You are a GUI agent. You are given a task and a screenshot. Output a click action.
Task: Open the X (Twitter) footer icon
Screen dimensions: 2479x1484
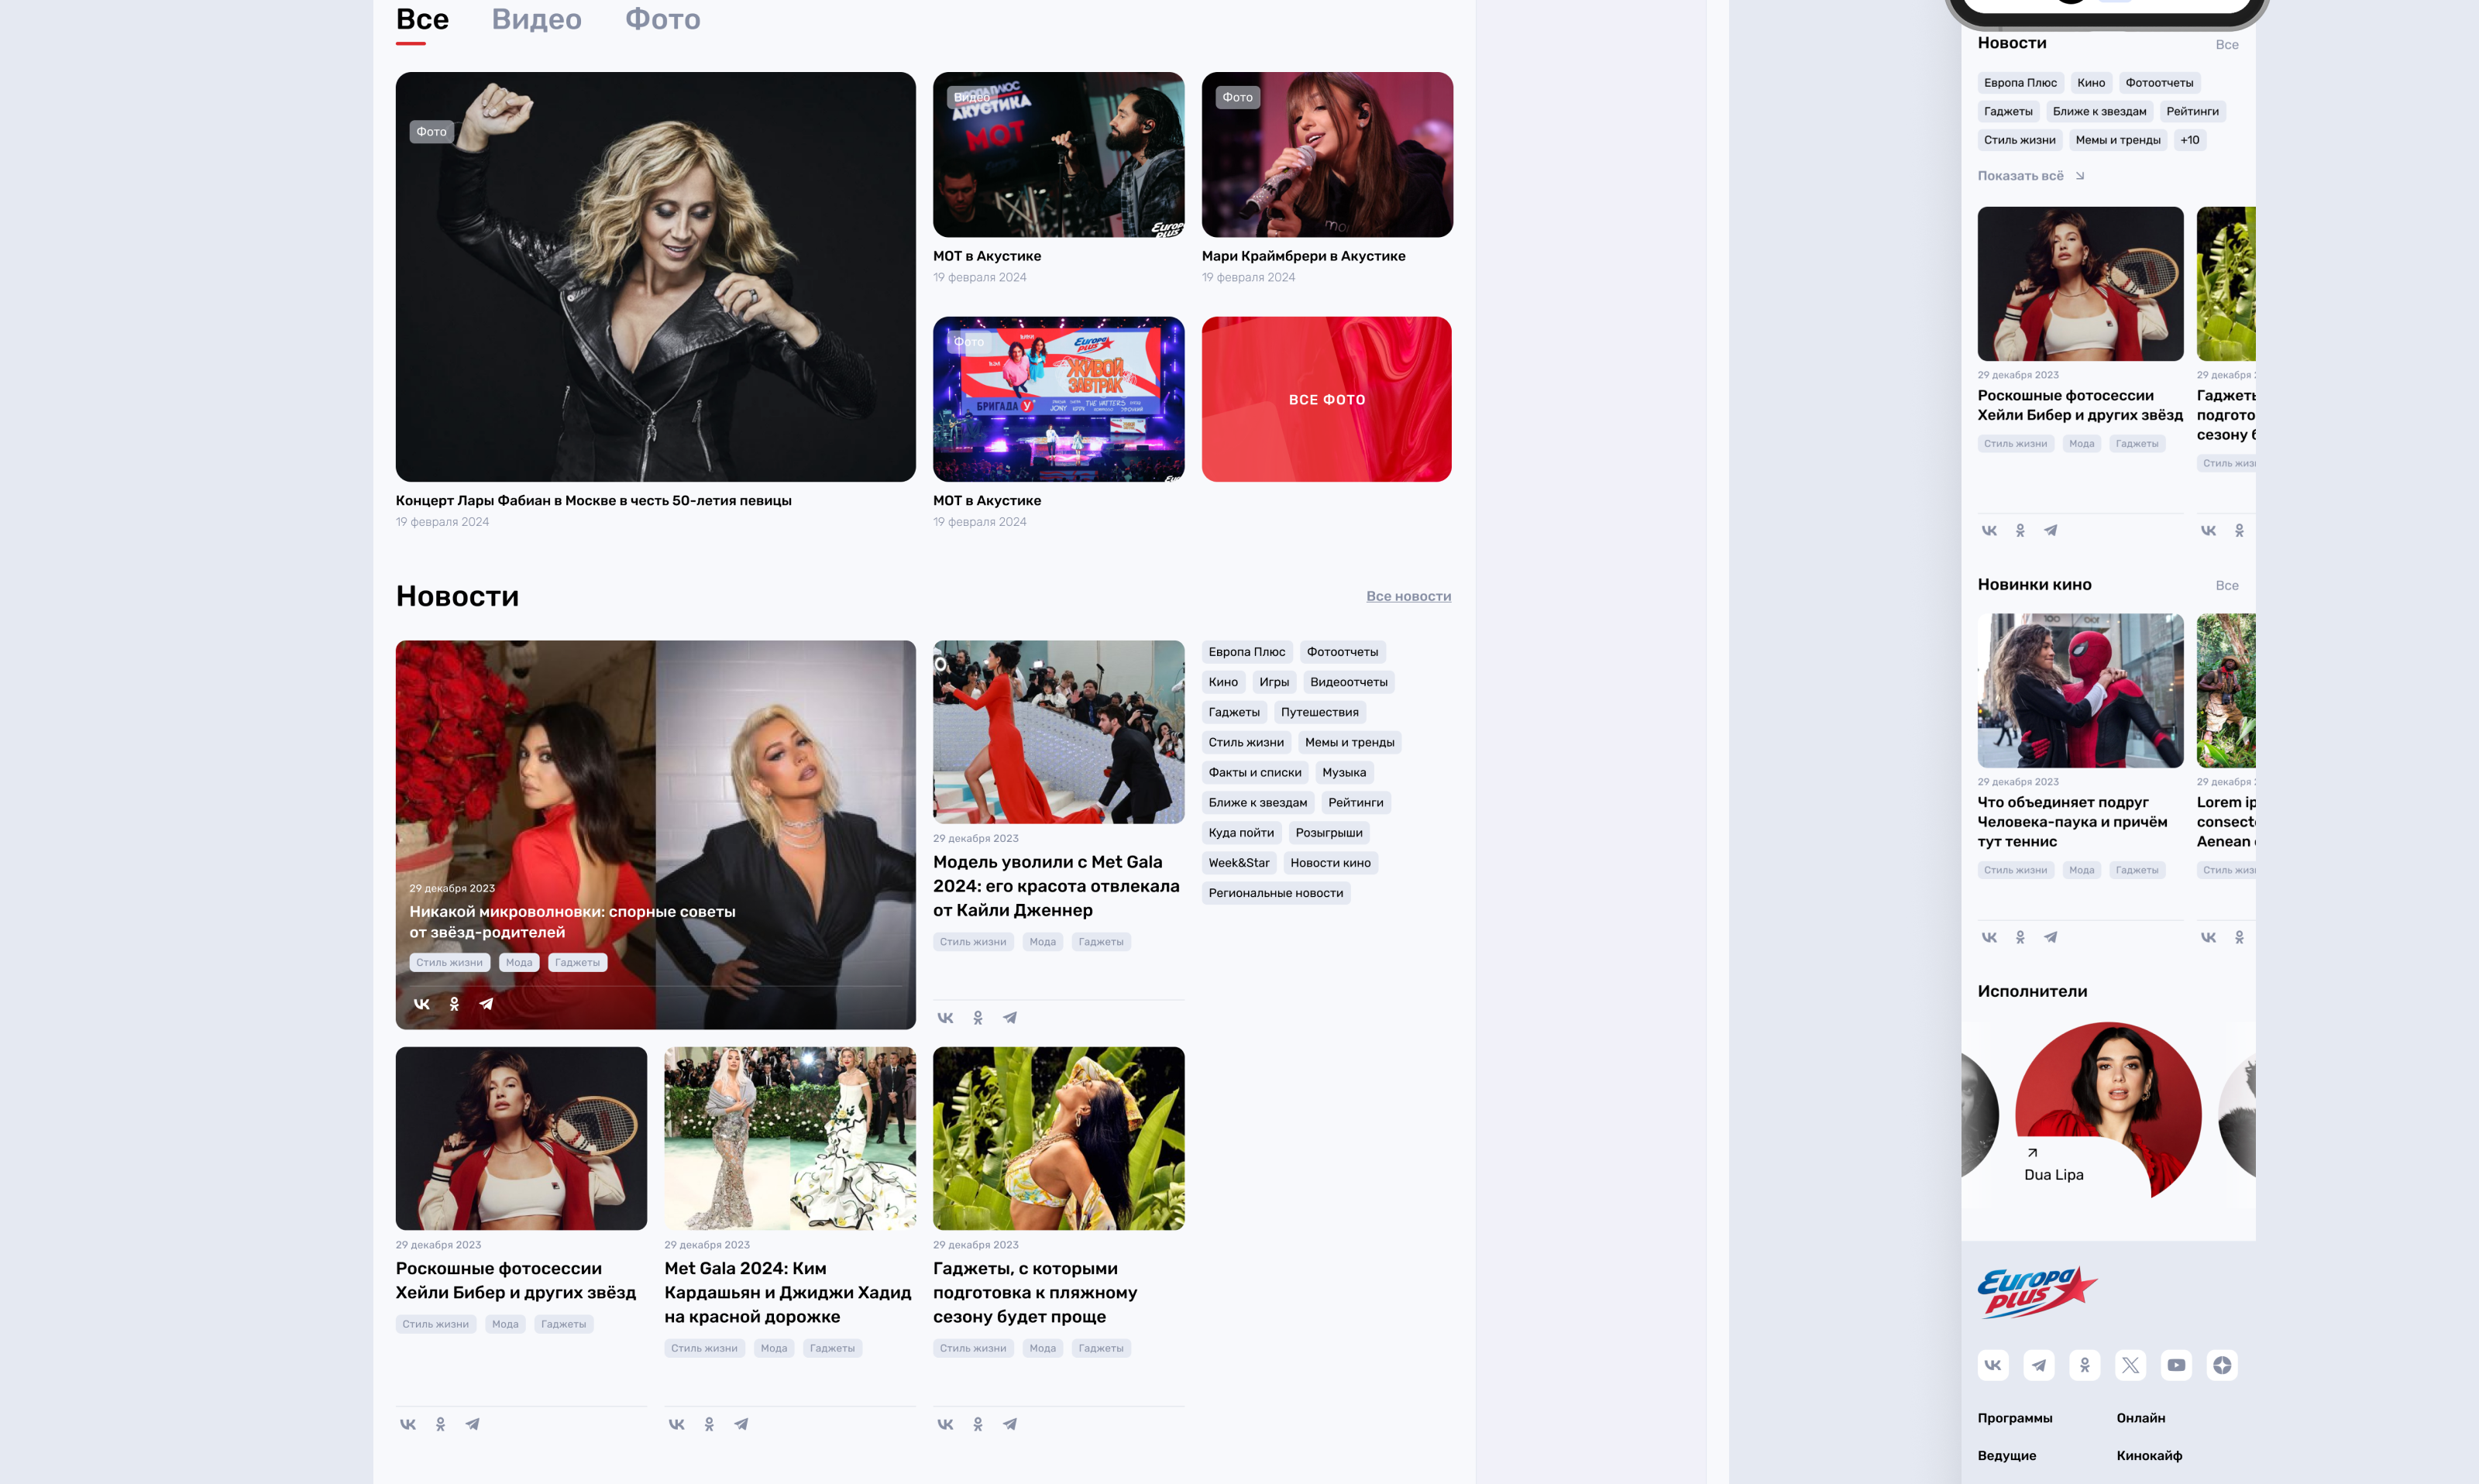pyautogui.click(x=2130, y=1365)
